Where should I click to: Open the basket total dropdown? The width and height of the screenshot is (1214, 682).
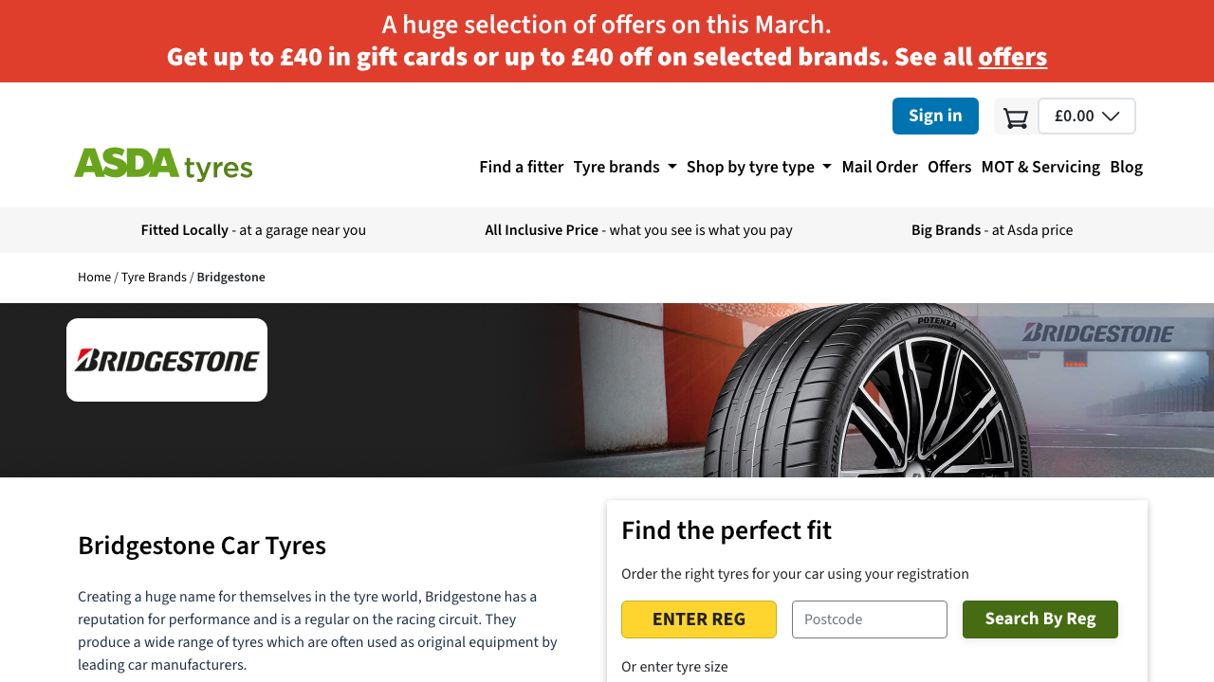coord(1086,116)
